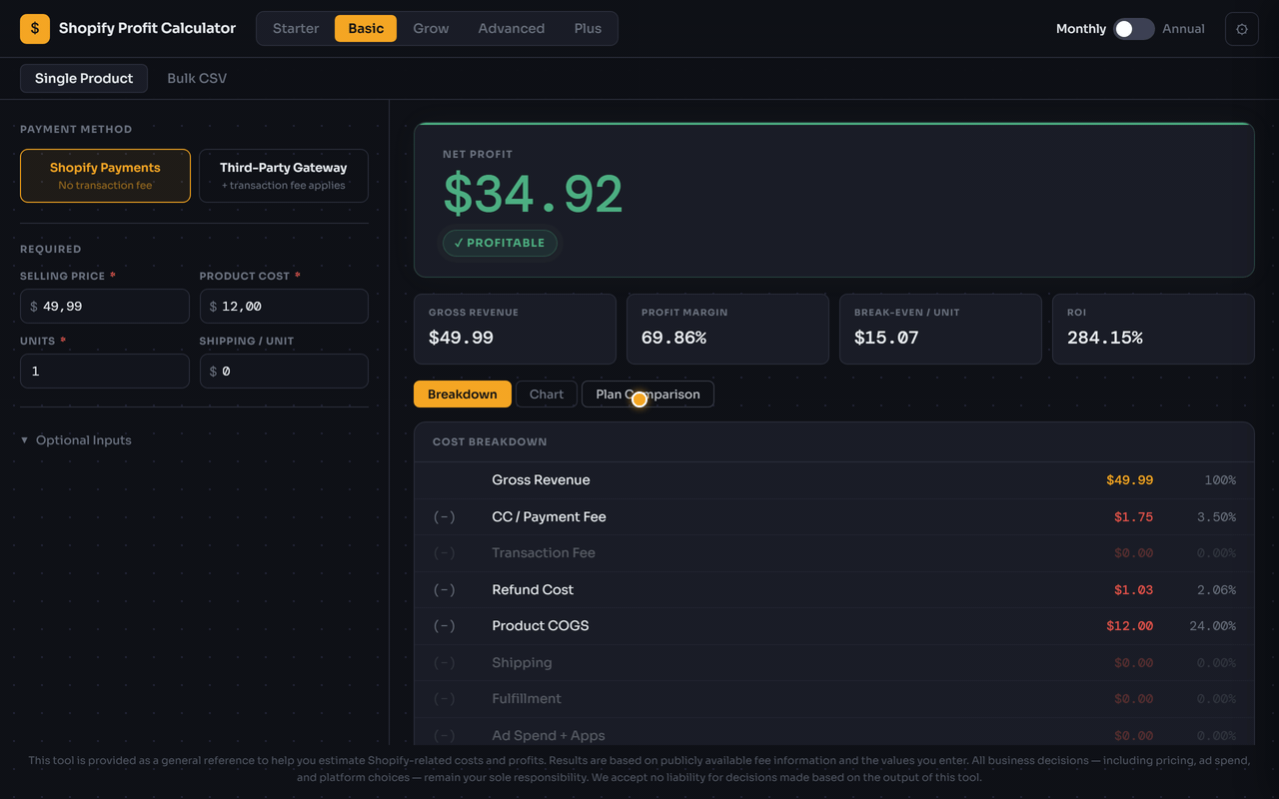
Task: Focus the Selling Price input field
Action: pos(105,307)
